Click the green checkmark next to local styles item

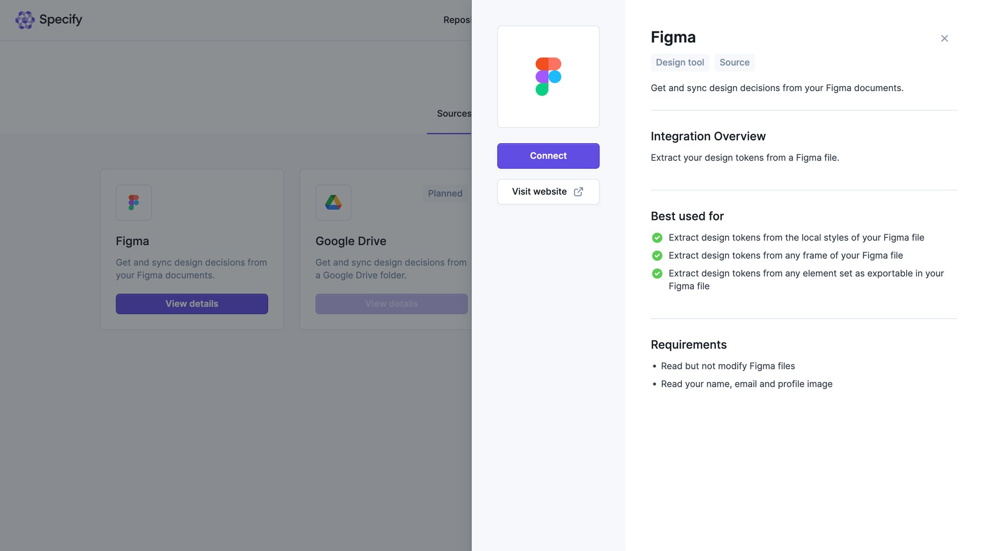tap(657, 237)
